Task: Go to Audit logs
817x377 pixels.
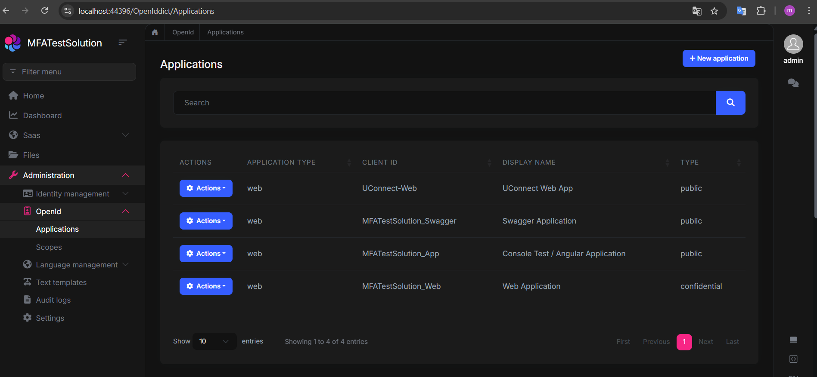Action: tap(53, 300)
